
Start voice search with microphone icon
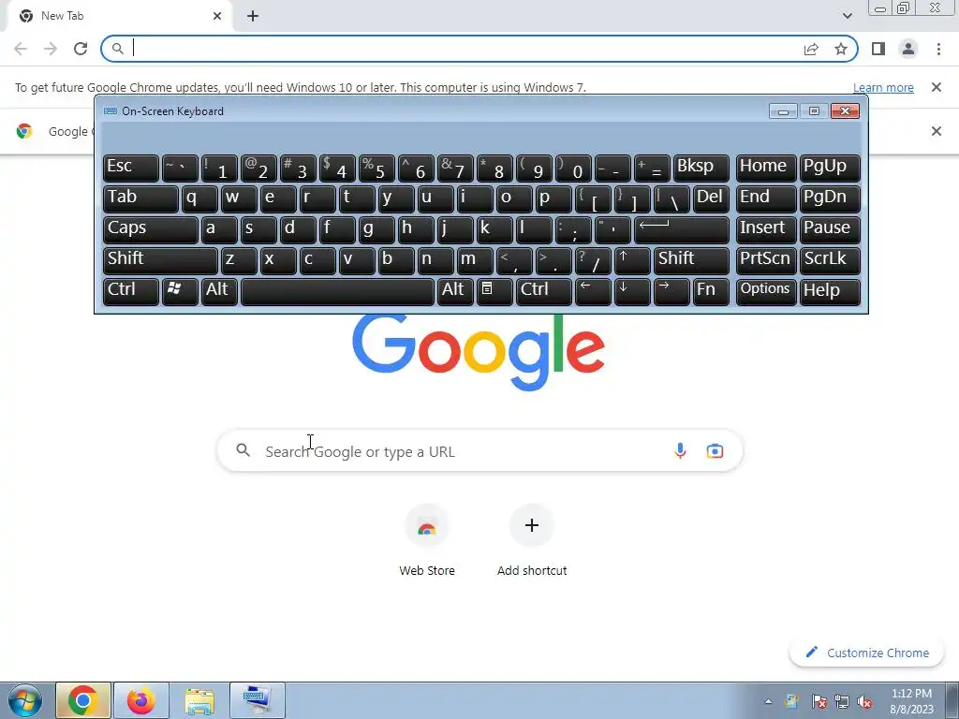click(x=680, y=451)
